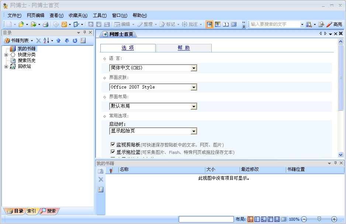The height and width of the screenshot is (224, 346).
Task: Click the refresh icon in 目录 panel
Action: click(75, 41)
